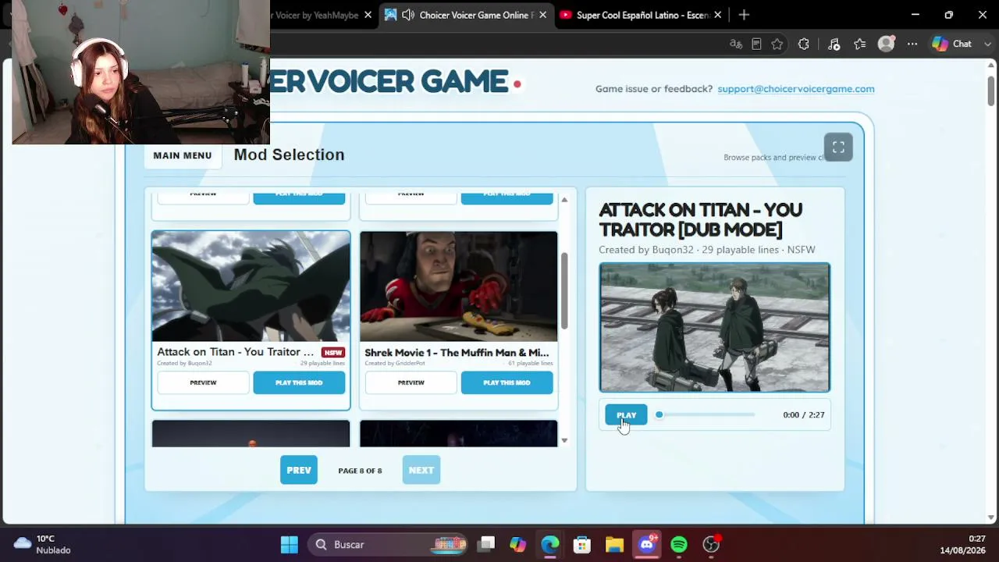This screenshot has height=562, width=999.
Task: Open Shrek Movie 1 mod thumbnail
Action: [459, 286]
